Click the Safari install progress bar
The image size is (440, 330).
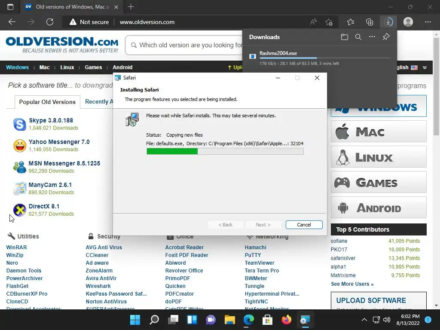[225, 151]
